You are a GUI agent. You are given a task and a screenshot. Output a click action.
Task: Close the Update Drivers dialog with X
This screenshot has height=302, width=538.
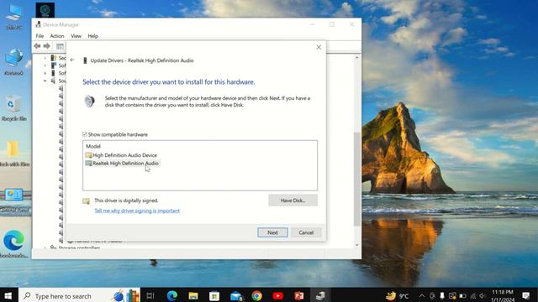tap(319, 47)
